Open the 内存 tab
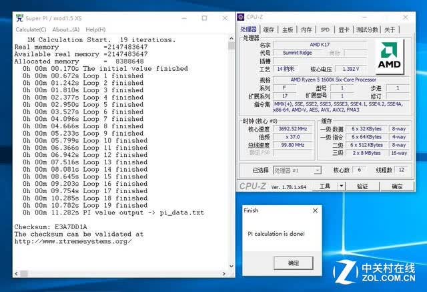Image resolution: width=427 pixels, height=292 pixels. tap(306, 29)
